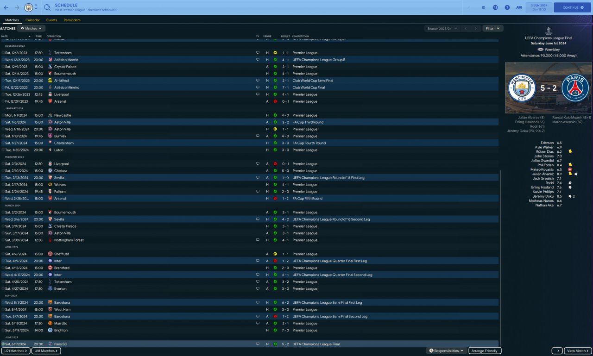Click the Chelsea club badge
This screenshot has width=593, height=356.
[50, 171]
